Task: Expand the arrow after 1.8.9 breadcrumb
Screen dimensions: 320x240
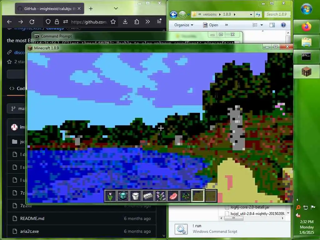Action: 234,14
